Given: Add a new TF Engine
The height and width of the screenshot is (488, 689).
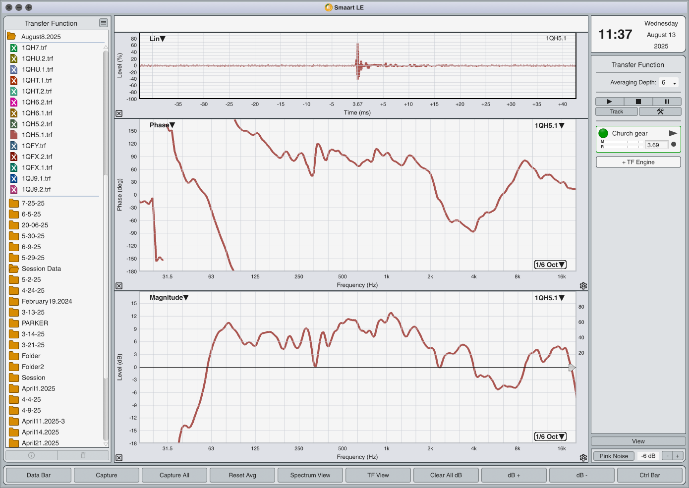Looking at the screenshot, I should coord(638,162).
